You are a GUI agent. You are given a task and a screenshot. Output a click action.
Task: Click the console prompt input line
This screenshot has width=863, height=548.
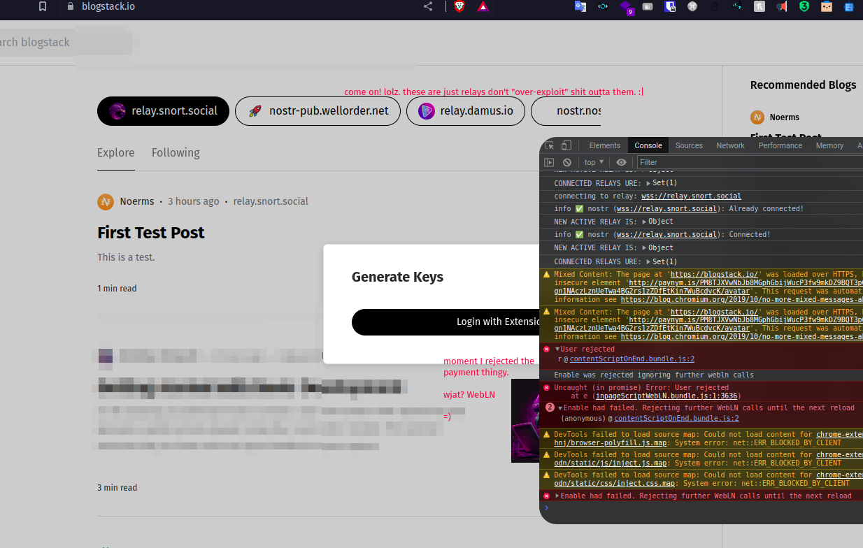click(703, 508)
